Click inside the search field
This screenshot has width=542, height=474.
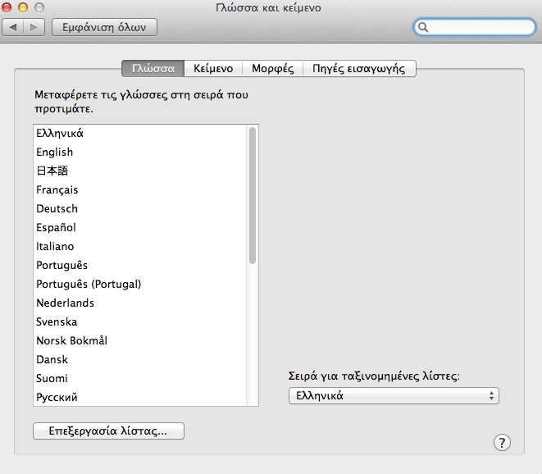[480, 27]
